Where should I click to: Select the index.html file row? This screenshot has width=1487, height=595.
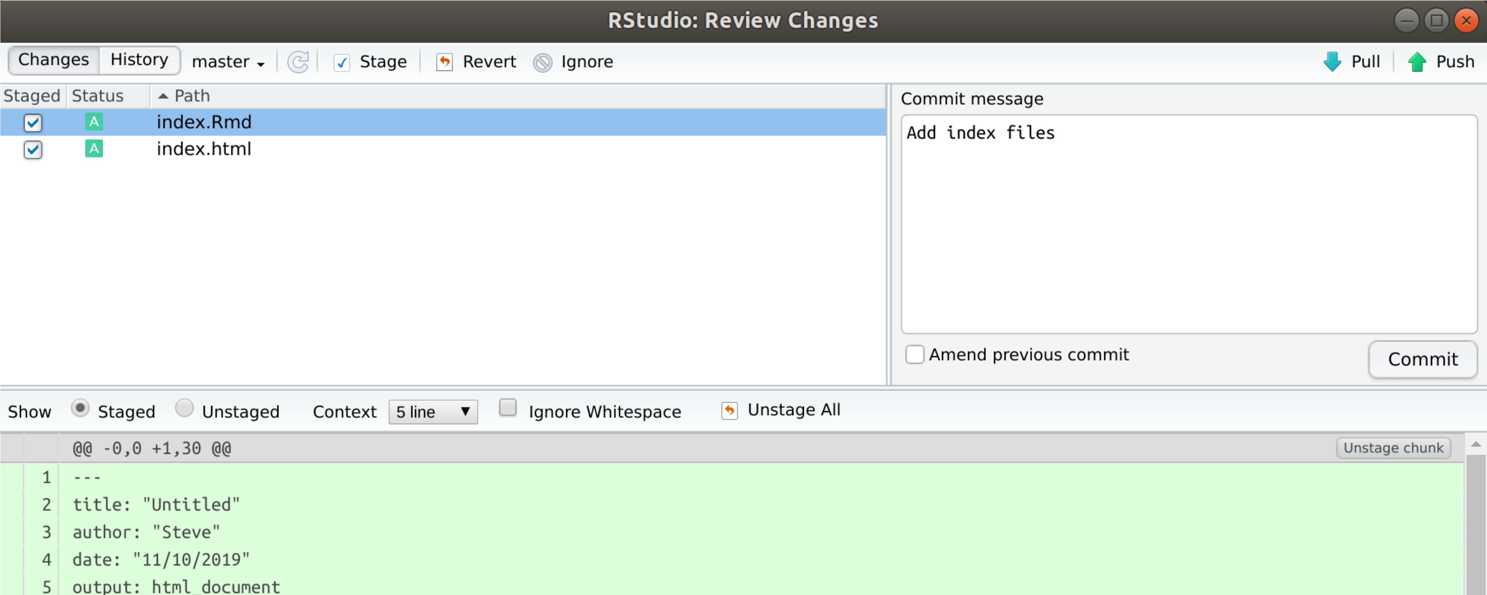[x=443, y=149]
